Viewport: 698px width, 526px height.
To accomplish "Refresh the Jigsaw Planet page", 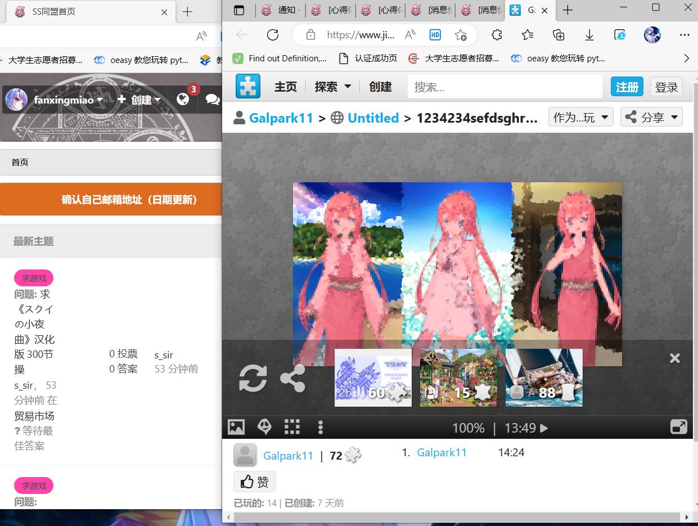I will tap(273, 35).
